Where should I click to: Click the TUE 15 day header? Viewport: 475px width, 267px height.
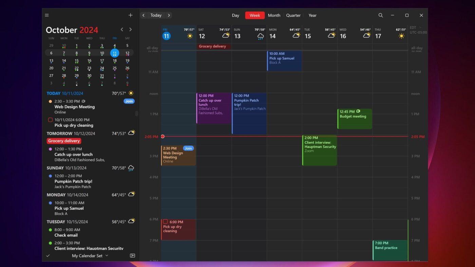click(x=320, y=34)
